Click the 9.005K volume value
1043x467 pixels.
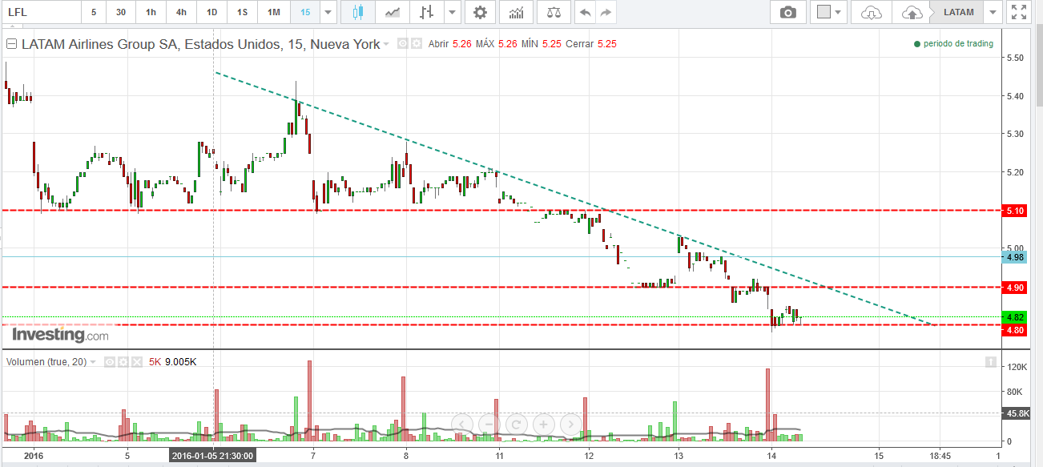181,362
